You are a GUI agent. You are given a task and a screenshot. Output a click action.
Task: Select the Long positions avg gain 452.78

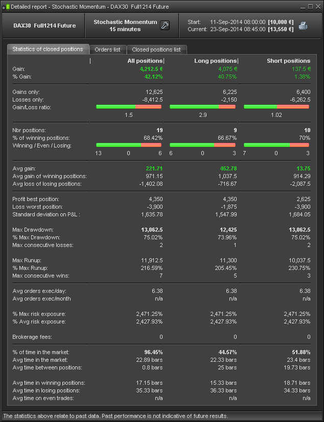click(x=228, y=168)
